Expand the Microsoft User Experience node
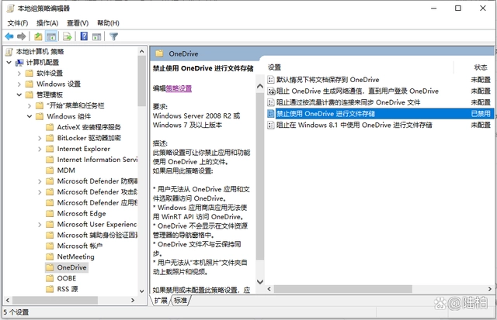The width and height of the screenshot is (497, 320). (x=40, y=225)
